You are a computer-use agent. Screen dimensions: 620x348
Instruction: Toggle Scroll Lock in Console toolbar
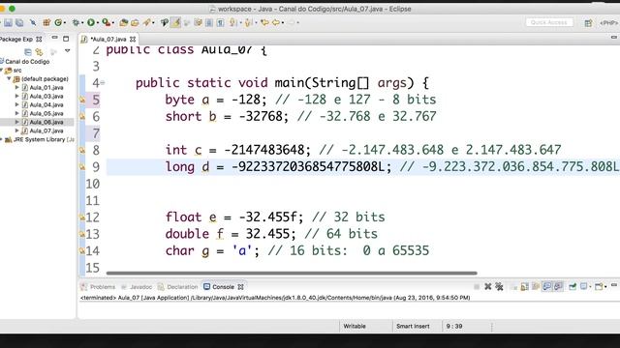pos(525,287)
